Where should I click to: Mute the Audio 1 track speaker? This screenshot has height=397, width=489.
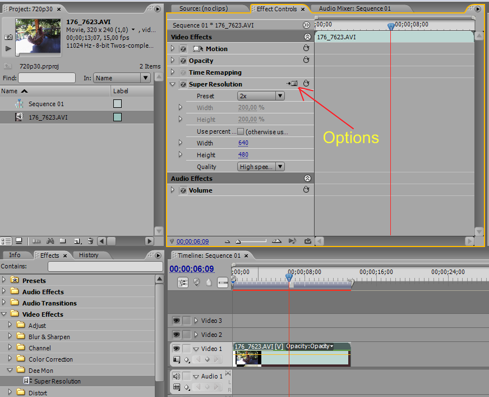pyautogui.click(x=176, y=376)
